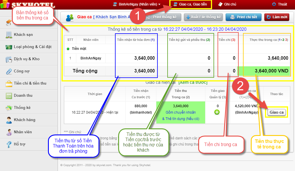Open the Công nợ paperclip item

(x=22, y=71)
